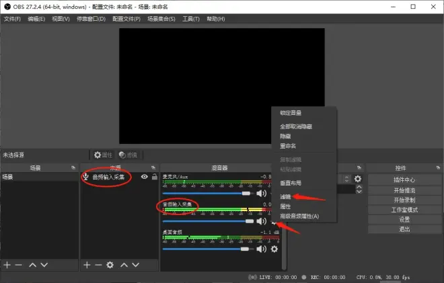
Task: Click the CPU usage and fps status text
Action: (383, 278)
